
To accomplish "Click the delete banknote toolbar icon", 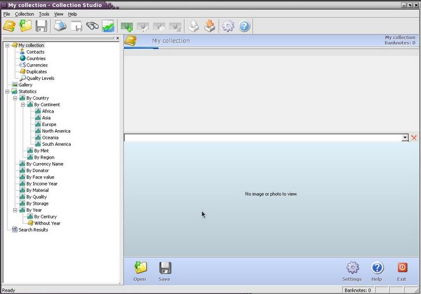I will pyautogui.click(x=175, y=26).
